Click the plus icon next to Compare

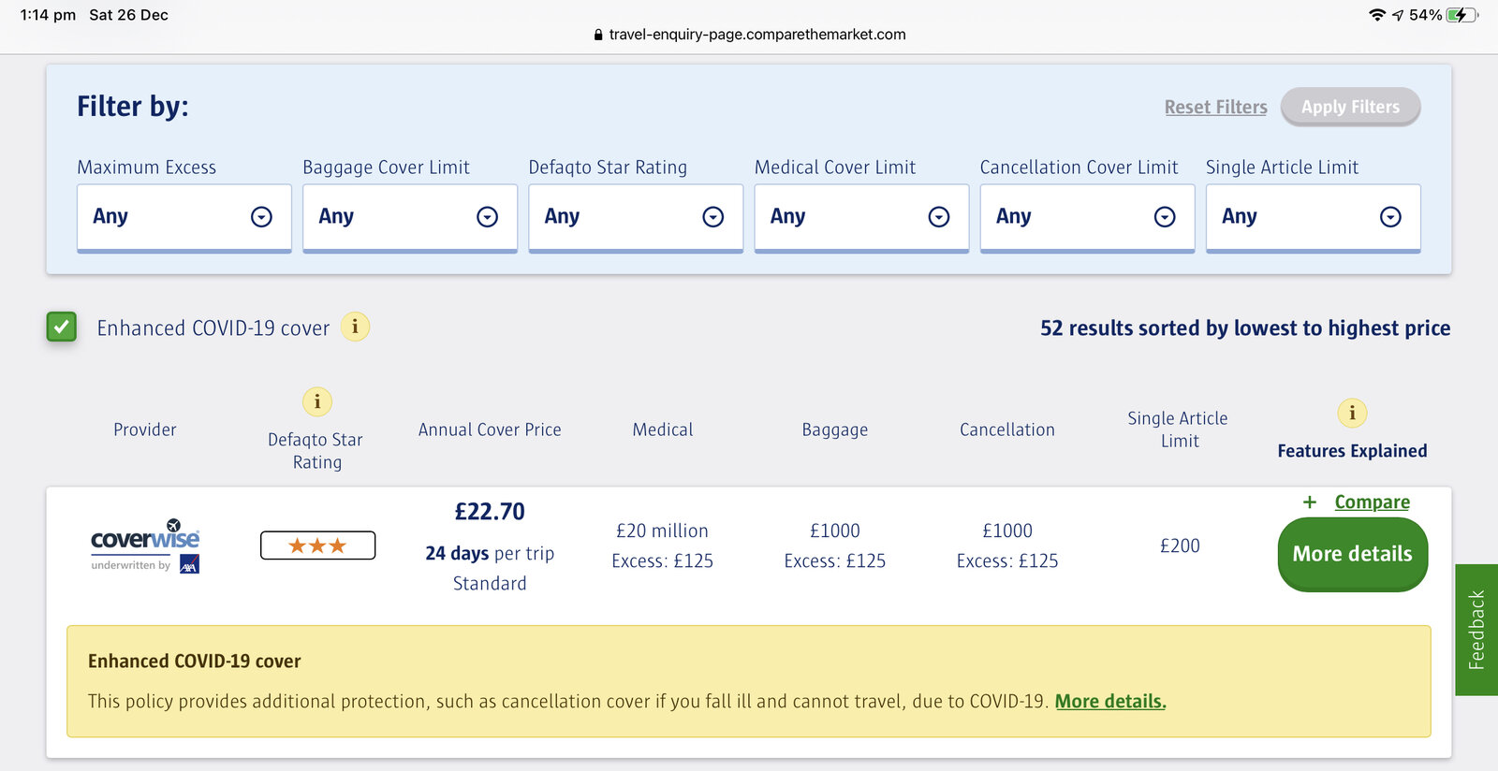coord(1310,502)
